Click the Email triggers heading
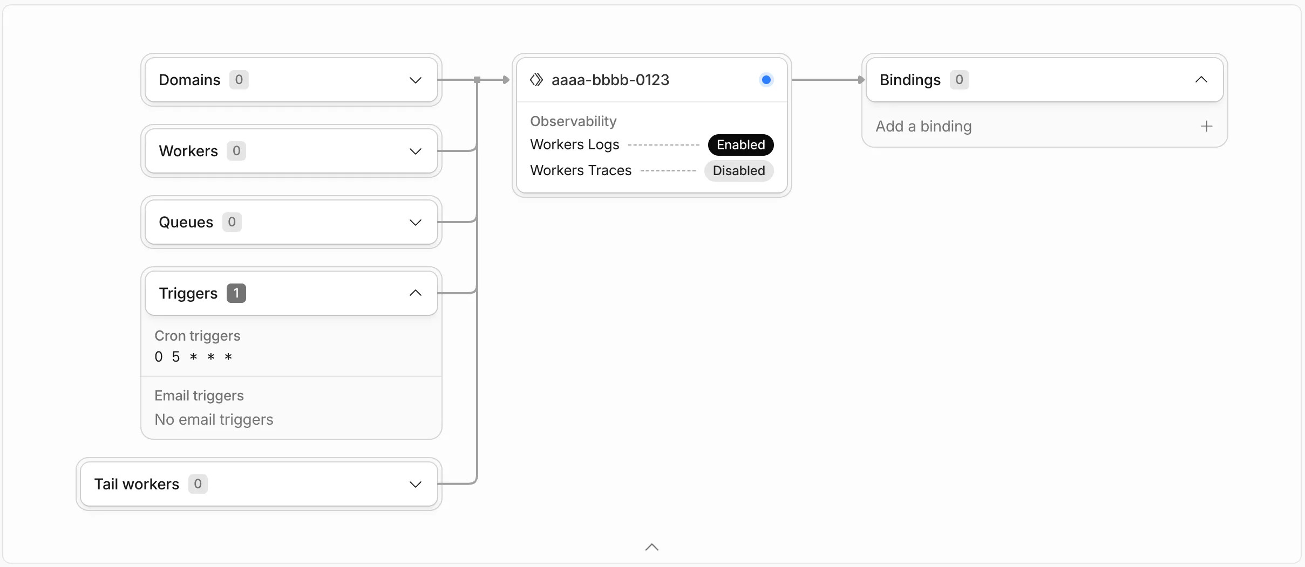The image size is (1305, 567). tap(199, 396)
